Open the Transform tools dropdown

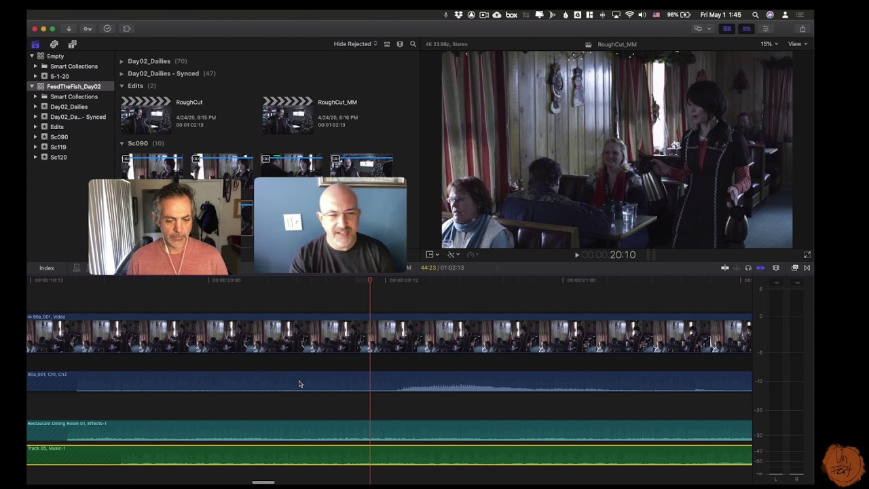click(432, 255)
